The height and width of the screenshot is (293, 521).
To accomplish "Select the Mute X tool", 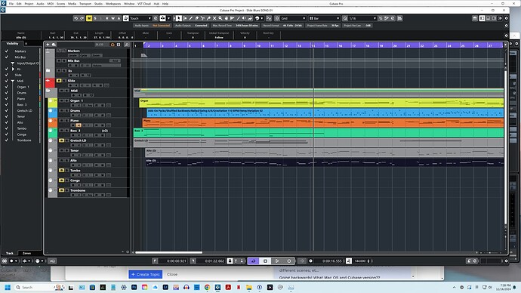I will (x=214, y=18).
